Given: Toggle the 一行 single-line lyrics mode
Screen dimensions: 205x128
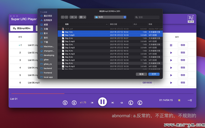Looking at the screenshot, I should (x=190, y=100).
